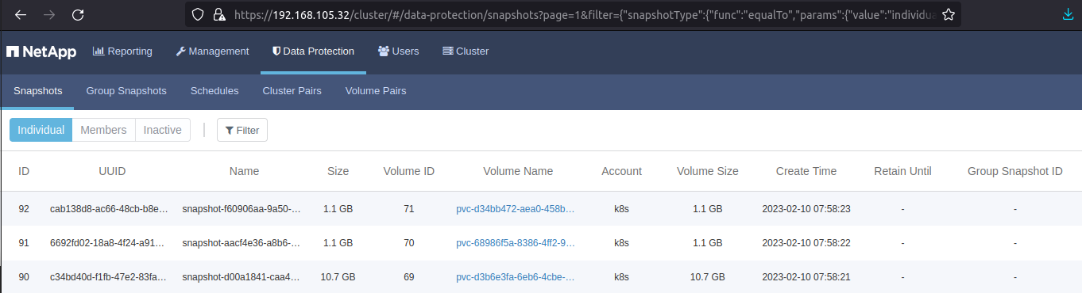Select the Inactive snapshot view toggle

[163, 130]
